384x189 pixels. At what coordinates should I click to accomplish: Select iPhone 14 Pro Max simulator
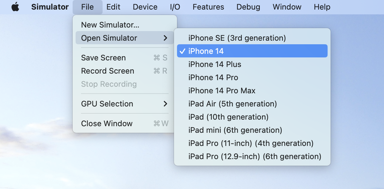point(252,91)
